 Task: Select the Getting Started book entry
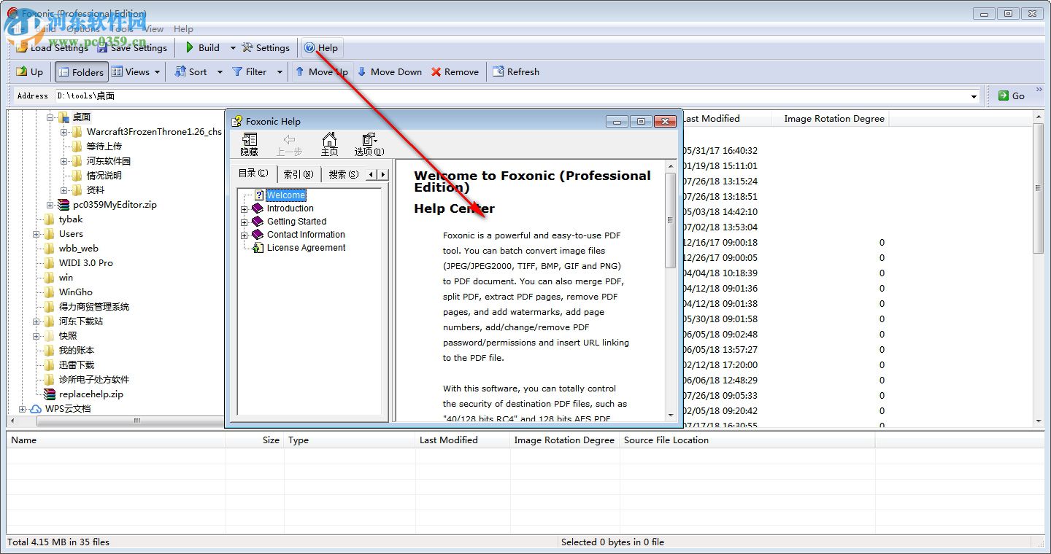(296, 222)
